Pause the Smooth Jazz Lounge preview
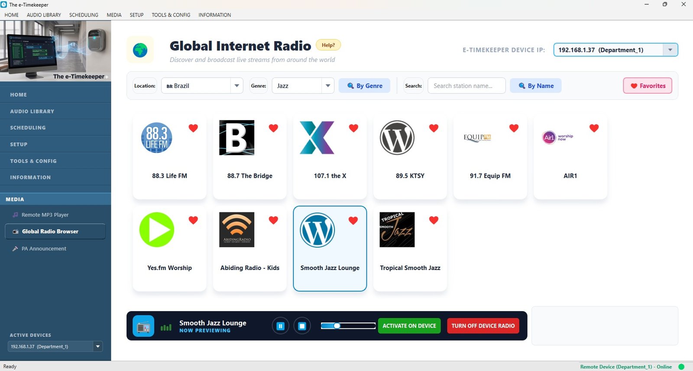 [x=280, y=326]
